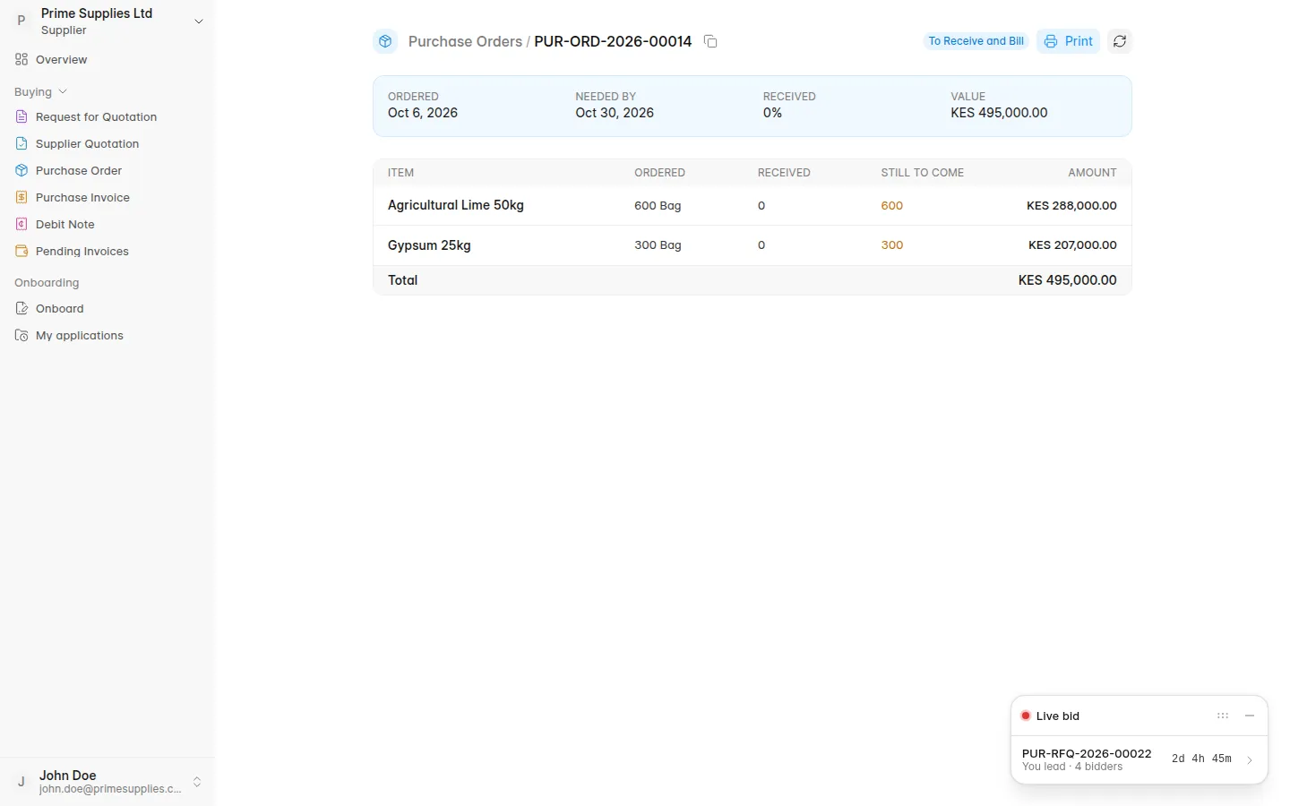The width and height of the screenshot is (1290, 806).
Task: Click the package icon beside Purchase Orders breadcrumb
Action: pos(385,41)
